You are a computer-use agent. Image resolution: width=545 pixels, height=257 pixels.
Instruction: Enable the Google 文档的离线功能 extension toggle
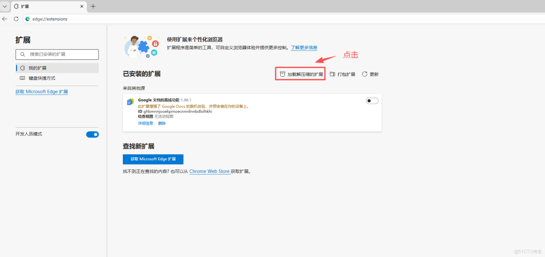pos(372,101)
